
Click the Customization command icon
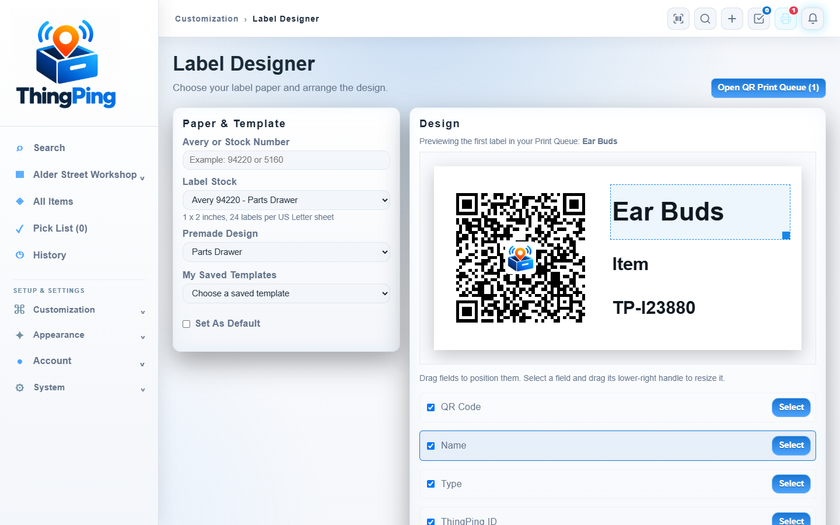20,309
